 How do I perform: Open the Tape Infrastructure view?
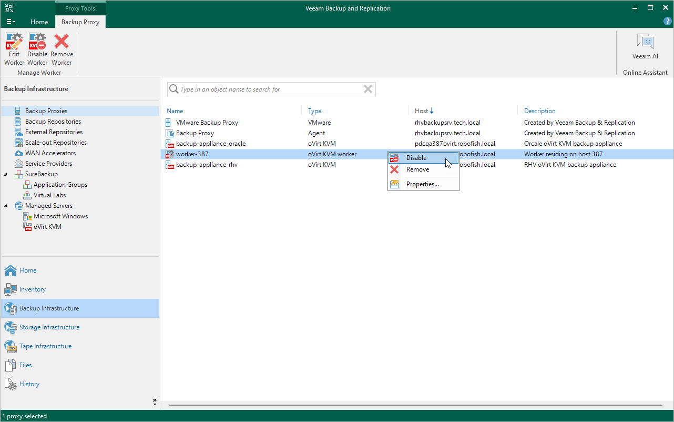[x=45, y=346]
